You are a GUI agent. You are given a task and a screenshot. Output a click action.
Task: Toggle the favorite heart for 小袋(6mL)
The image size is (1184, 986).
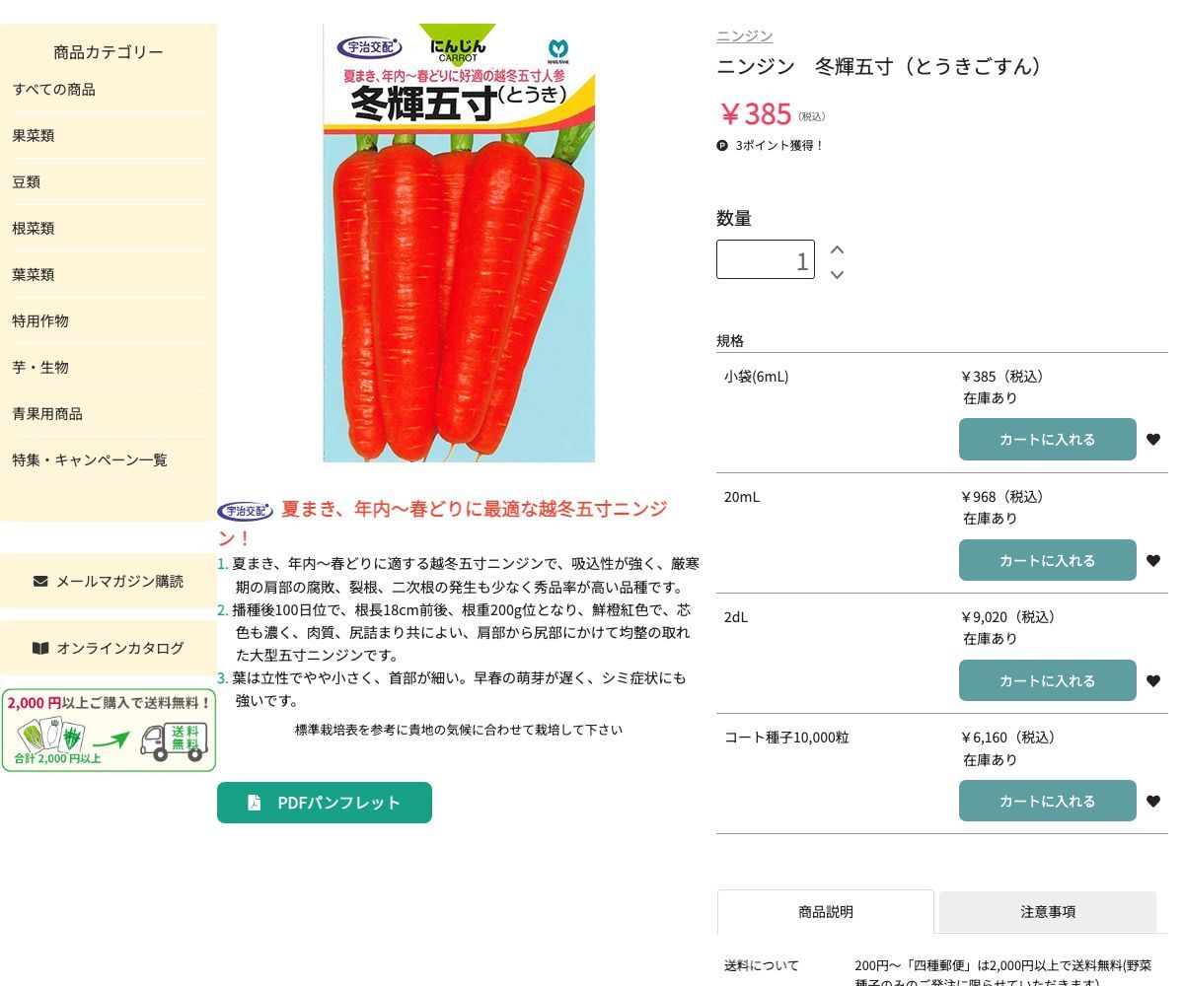point(1153,439)
